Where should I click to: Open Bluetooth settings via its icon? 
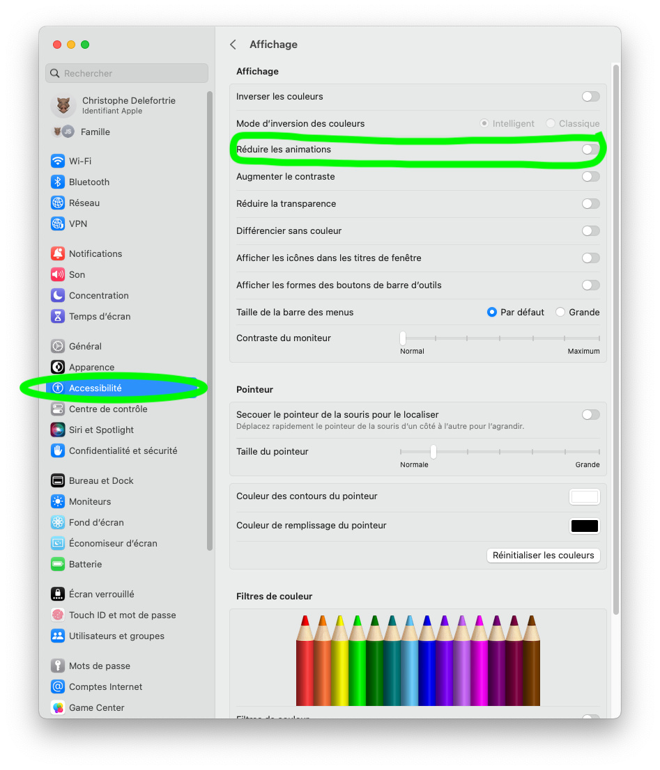(58, 182)
